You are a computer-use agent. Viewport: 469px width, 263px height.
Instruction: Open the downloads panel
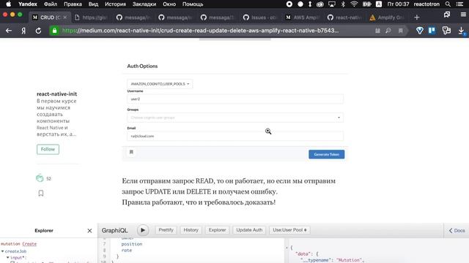(x=462, y=31)
